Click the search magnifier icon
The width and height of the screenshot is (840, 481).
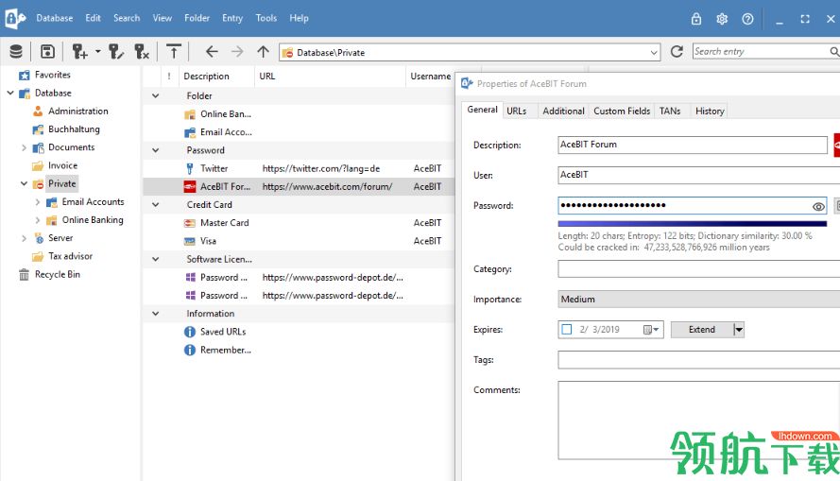(x=834, y=51)
